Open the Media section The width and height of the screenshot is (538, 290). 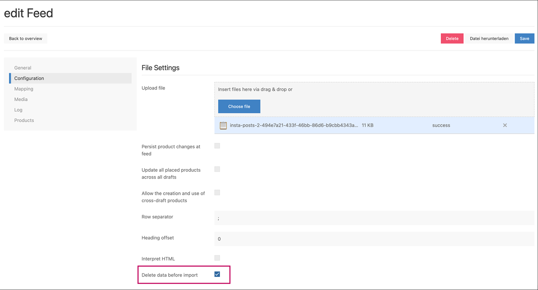tap(21, 99)
